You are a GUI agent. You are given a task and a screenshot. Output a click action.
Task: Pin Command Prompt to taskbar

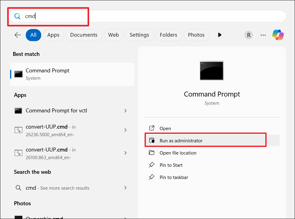[174, 177]
